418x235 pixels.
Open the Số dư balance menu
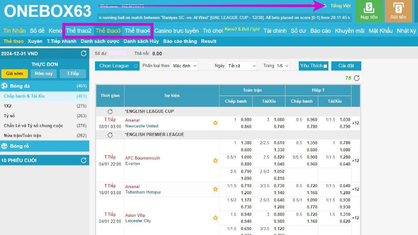click(298, 31)
